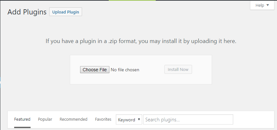Image resolution: width=277 pixels, height=130 pixels.
Task: Click blank space in the plugin filter bar
Action: pos(254,120)
